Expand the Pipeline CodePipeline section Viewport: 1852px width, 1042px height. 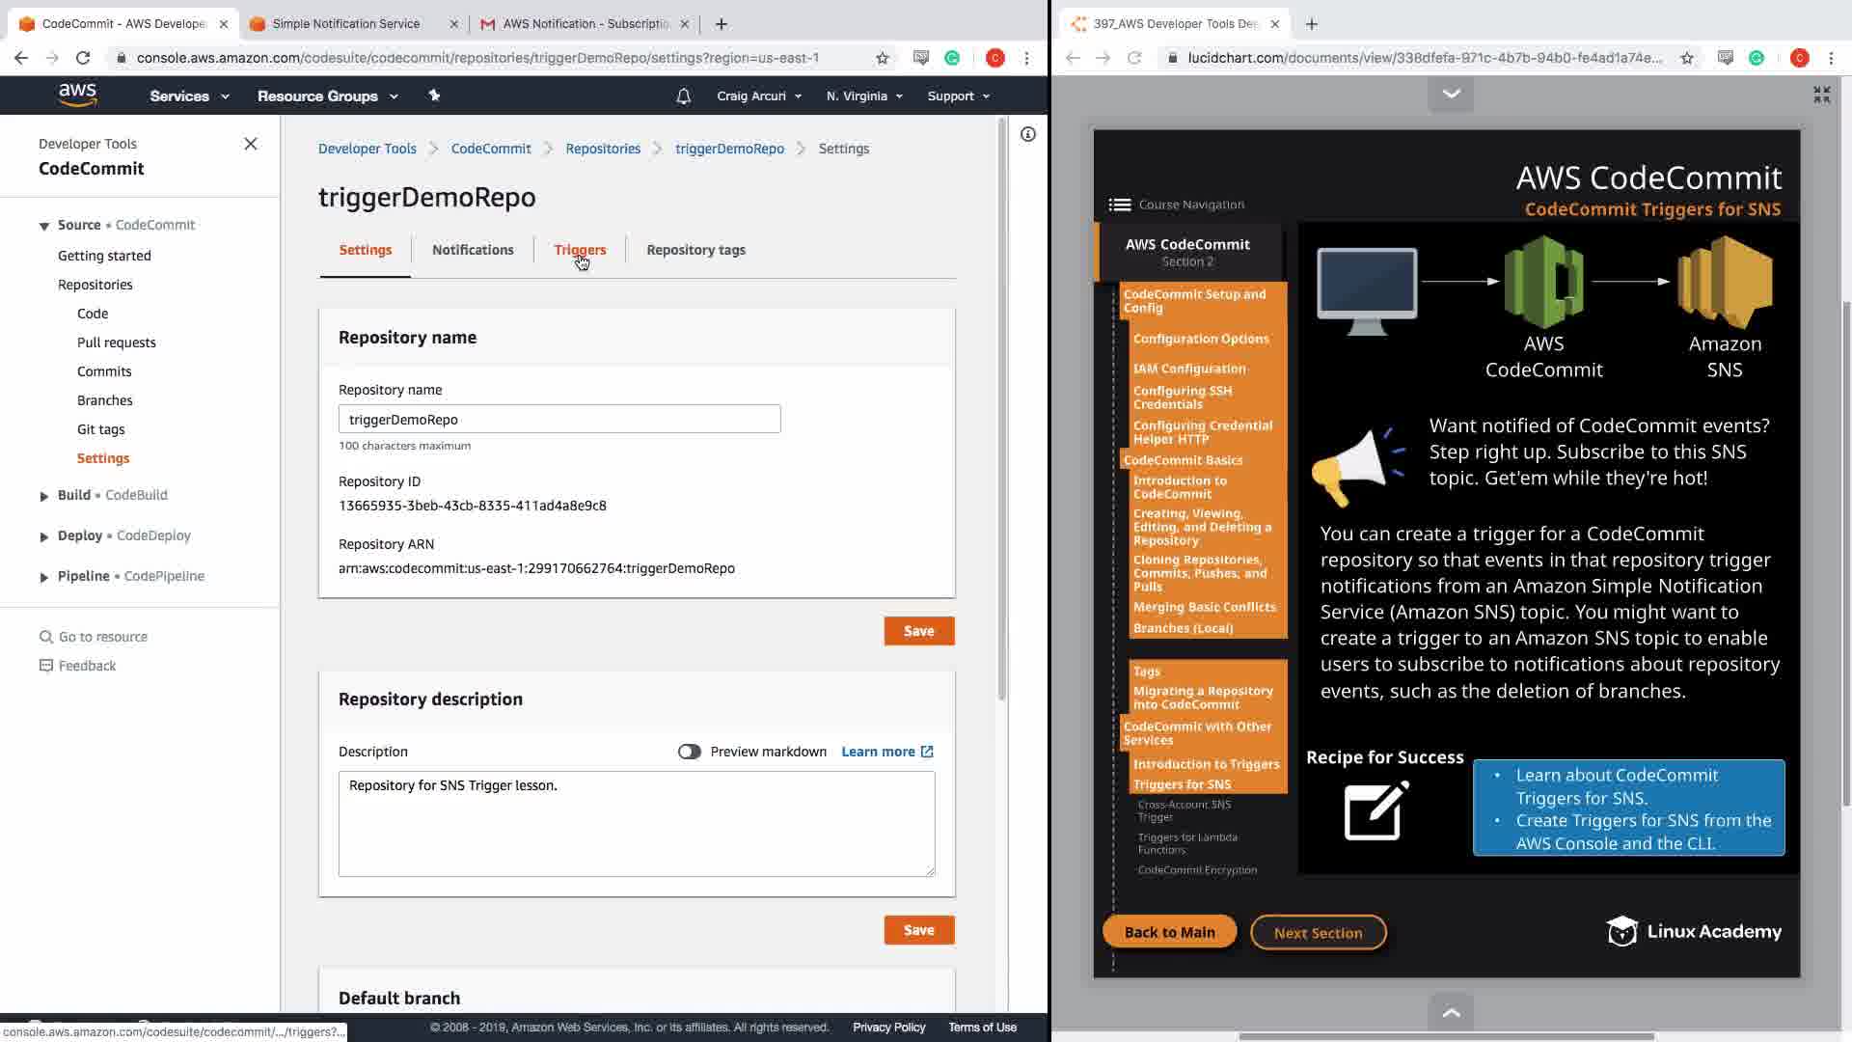(43, 577)
